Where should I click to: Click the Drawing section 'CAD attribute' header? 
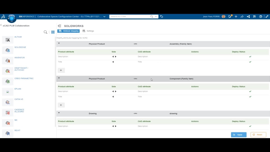coord(144,121)
